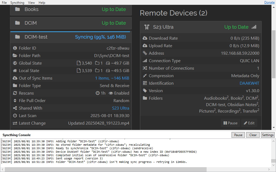Click the Latest Change arrows icon
Screen dimensions: 276x172
tap(15, 123)
